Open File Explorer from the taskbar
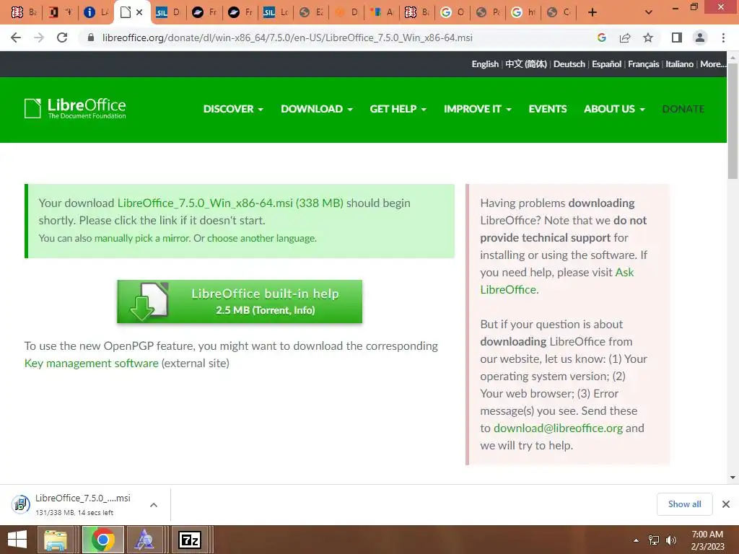Viewport: 739px width, 554px height. (56, 540)
